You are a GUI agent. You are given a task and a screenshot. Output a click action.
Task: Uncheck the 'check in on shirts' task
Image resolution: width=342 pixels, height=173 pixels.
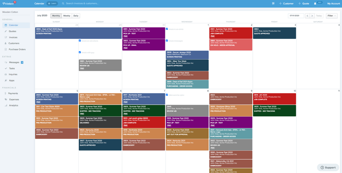[167, 29]
